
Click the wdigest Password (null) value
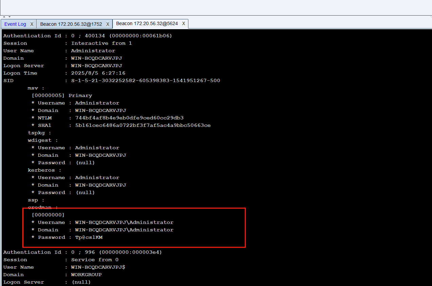pos(85,163)
